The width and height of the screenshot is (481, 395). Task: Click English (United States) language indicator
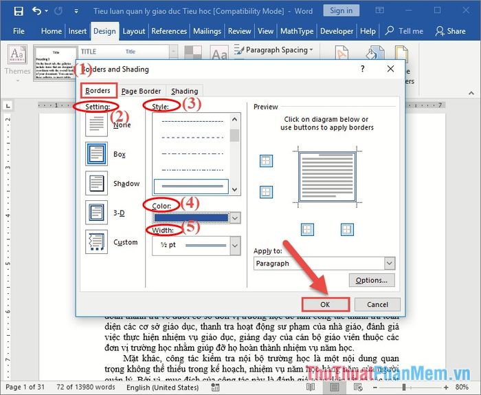coord(163,387)
